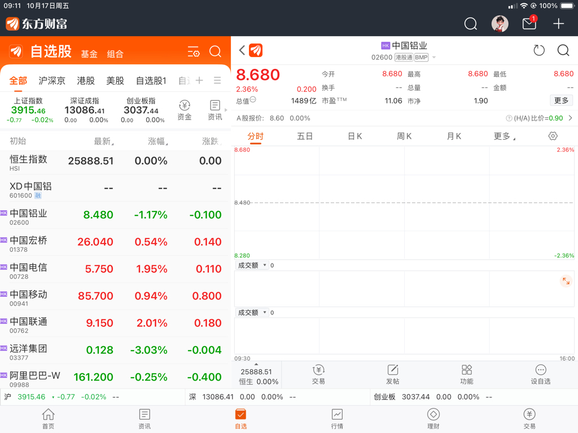
Task: Open the watchlist group menu (three lines)
Action: (217, 80)
